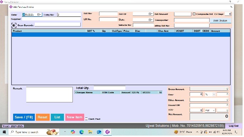244x137 pixels.
Task: Show hidden system tray icons
Action: [x=197, y=132]
